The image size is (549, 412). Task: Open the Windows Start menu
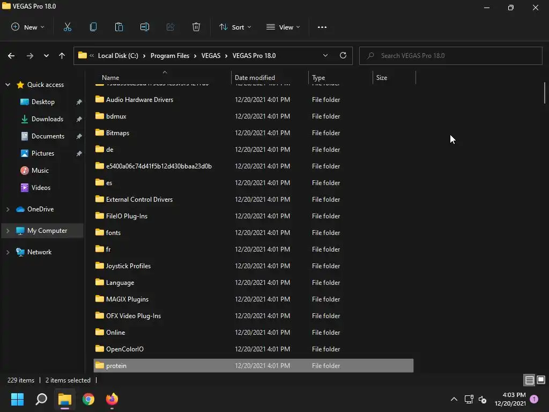click(17, 399)
